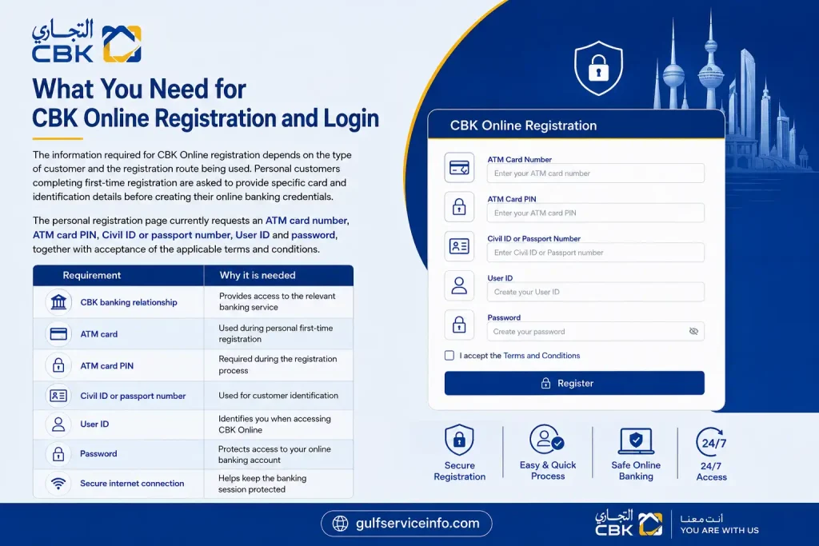Open the Terms and Conditions link
Image resolution: width=819 pixels, height=546 pixels.
tap(541, 356)
